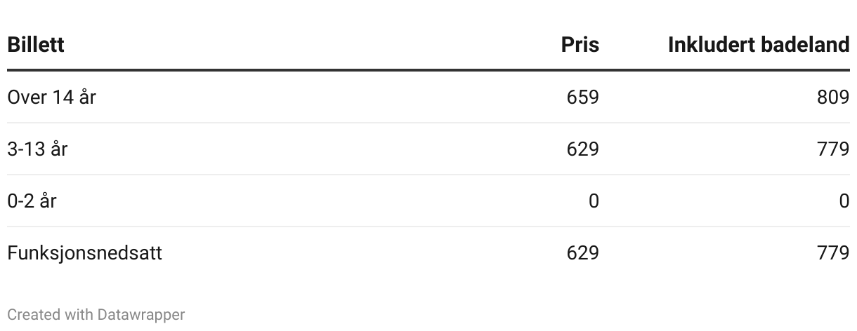
Task: Click the Billett column header
Action: [36, 45]
